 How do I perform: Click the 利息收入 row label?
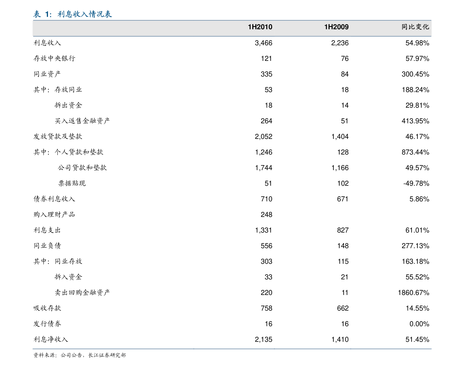(x=47, y=43)
